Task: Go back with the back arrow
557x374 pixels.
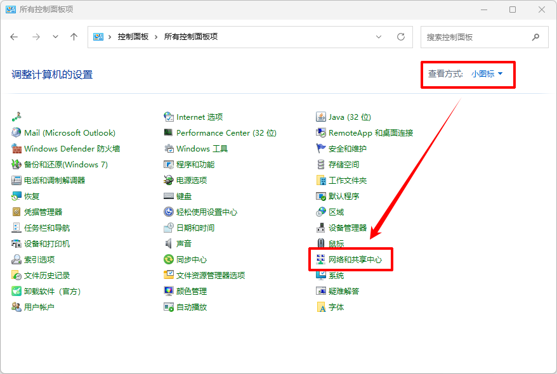Action: pos(14,37)
